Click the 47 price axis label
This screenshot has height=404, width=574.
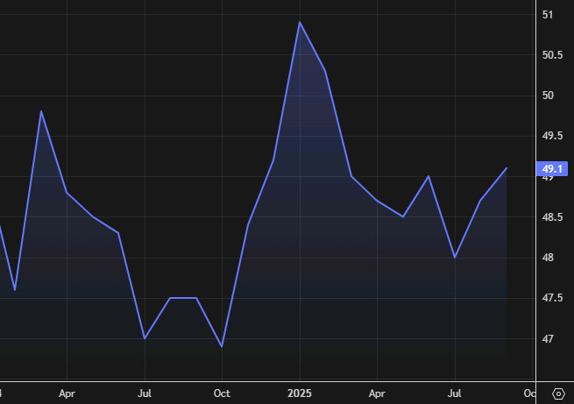tap(548, 339)
